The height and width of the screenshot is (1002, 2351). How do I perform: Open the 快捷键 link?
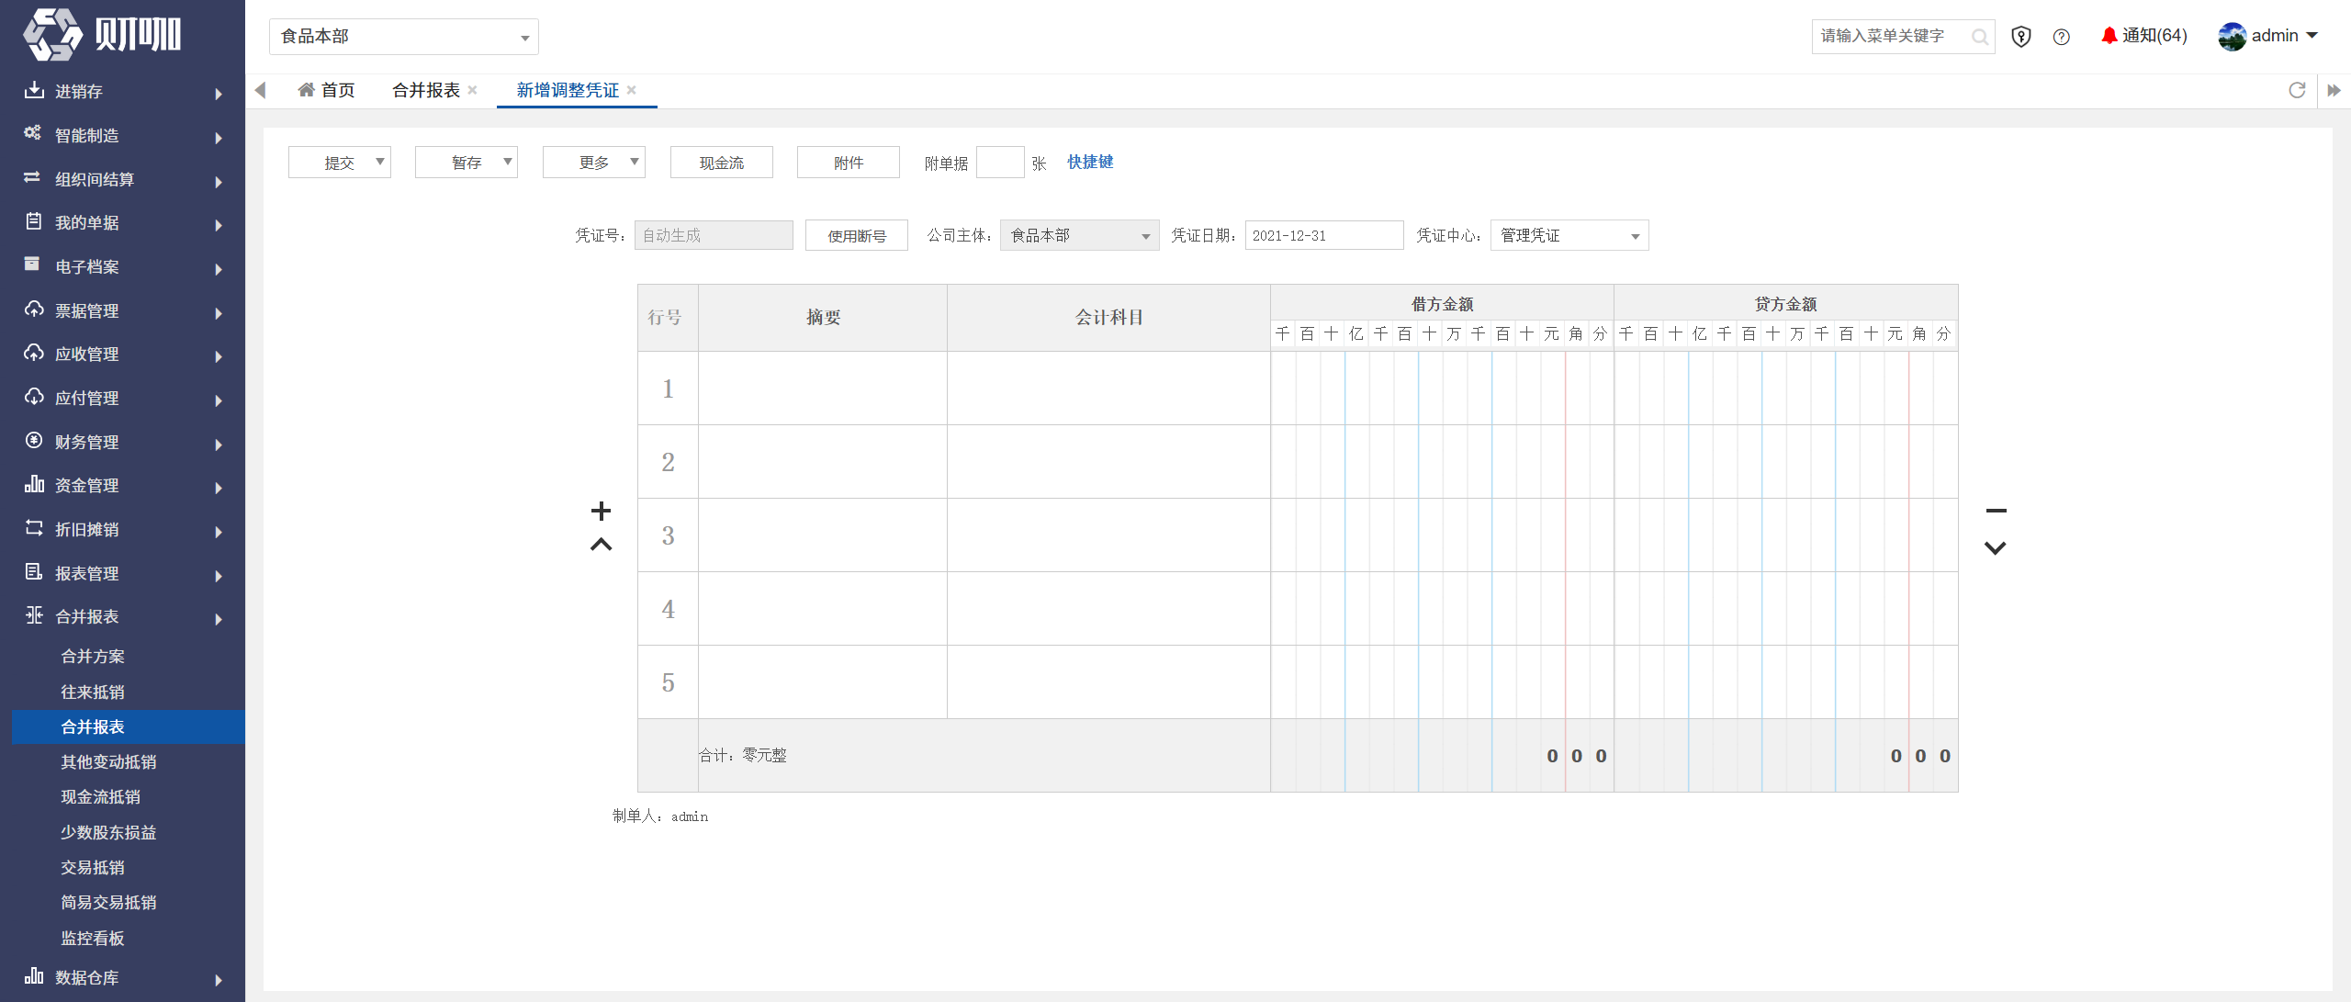(x=1090, y=162)
